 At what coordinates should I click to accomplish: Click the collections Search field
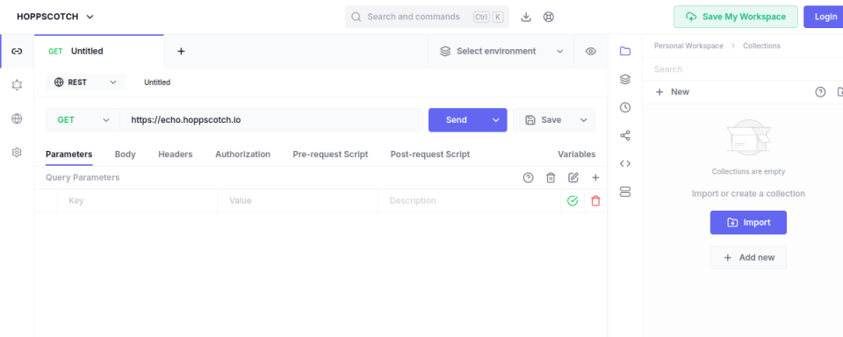pos(742,69)
